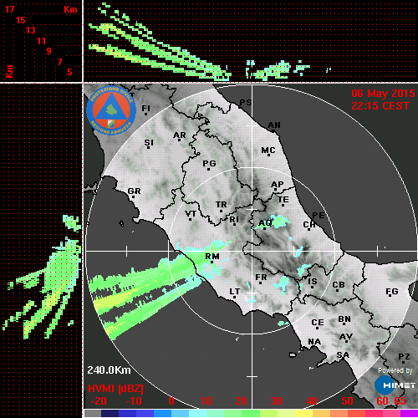Click the "VT" city label on the map
Image resolution: width=418 pixels, height=418 pixels.
191,214
